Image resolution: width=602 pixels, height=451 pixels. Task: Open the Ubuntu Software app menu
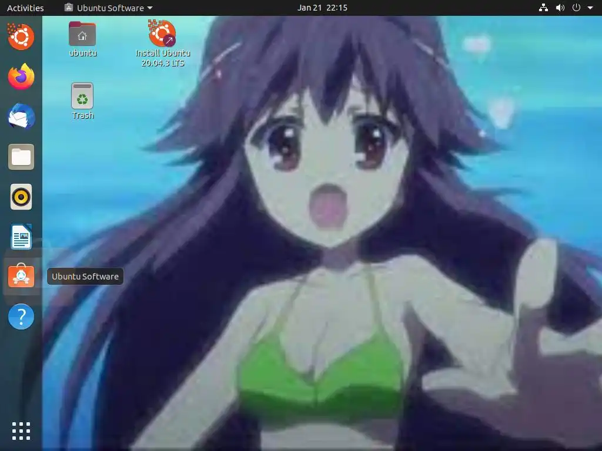(108, 8)
